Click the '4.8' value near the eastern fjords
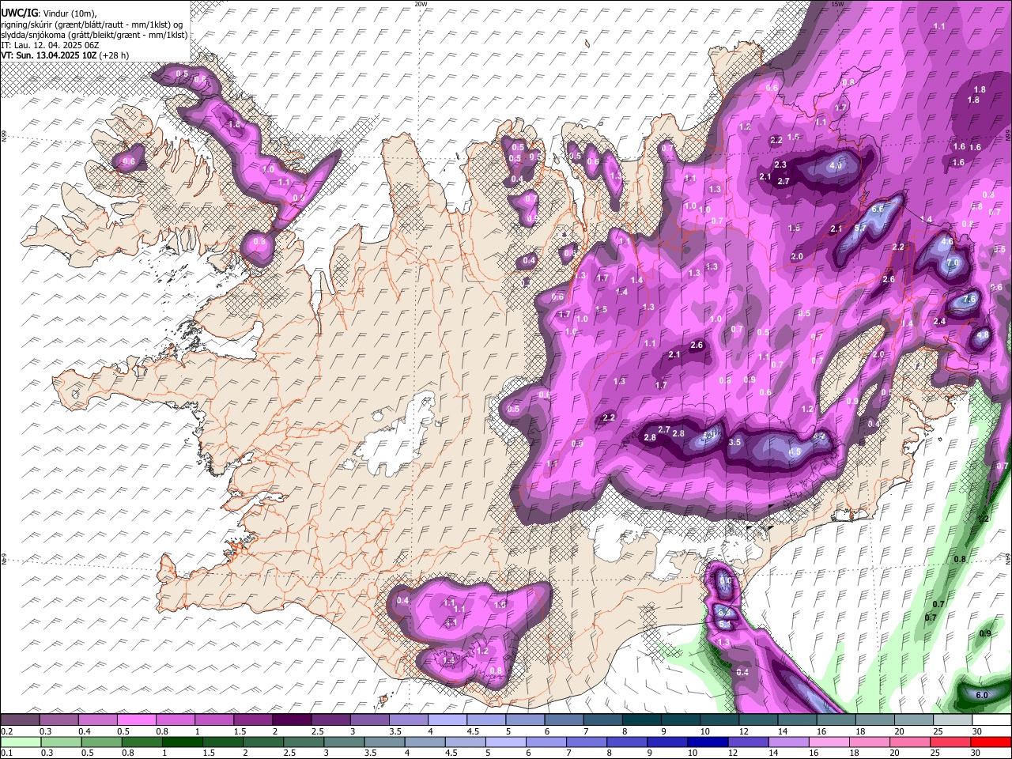 pyautogui.click(x=983, y=334)
